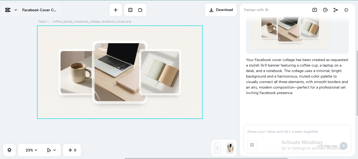Add a new page with plus thumbnail
358x159 pixels.
tap(217, 148)
